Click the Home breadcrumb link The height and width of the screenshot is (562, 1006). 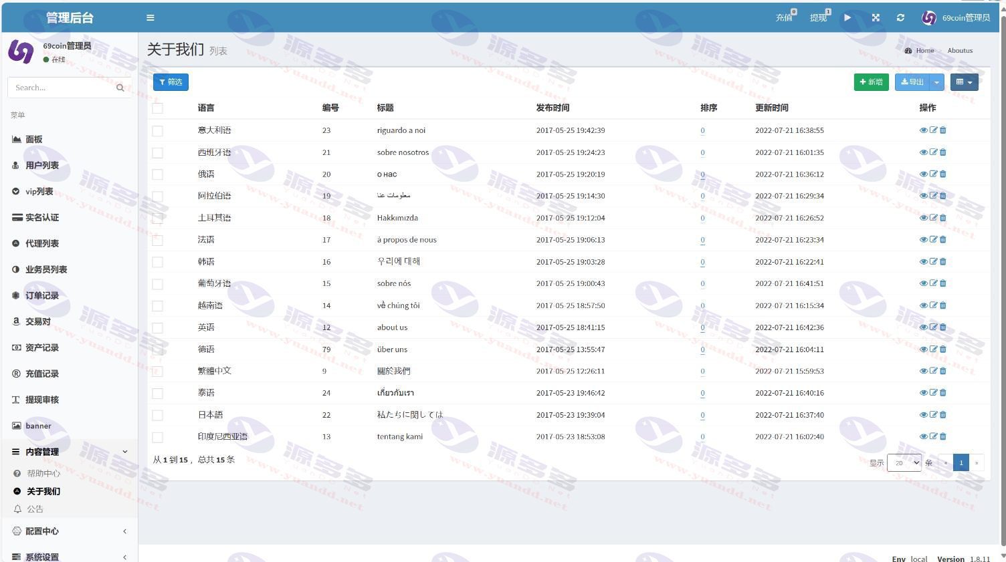(x=919, y=51)
